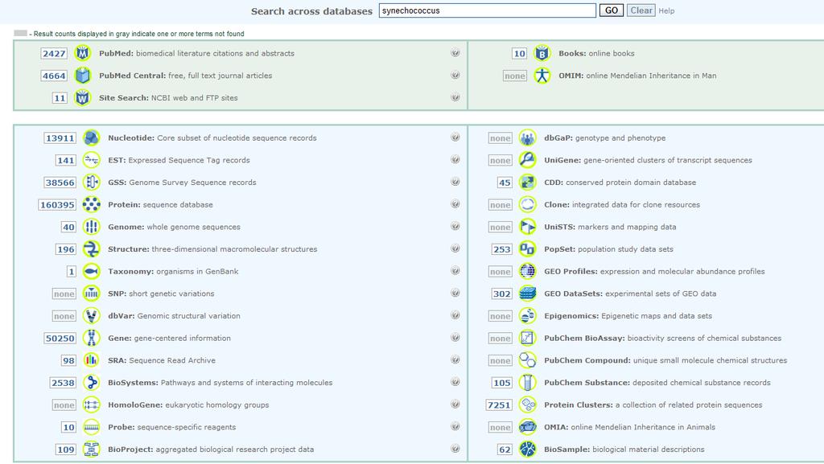The image size is (824, 464).
Task: Click the SRA bar chart icon
Action: 92,360
